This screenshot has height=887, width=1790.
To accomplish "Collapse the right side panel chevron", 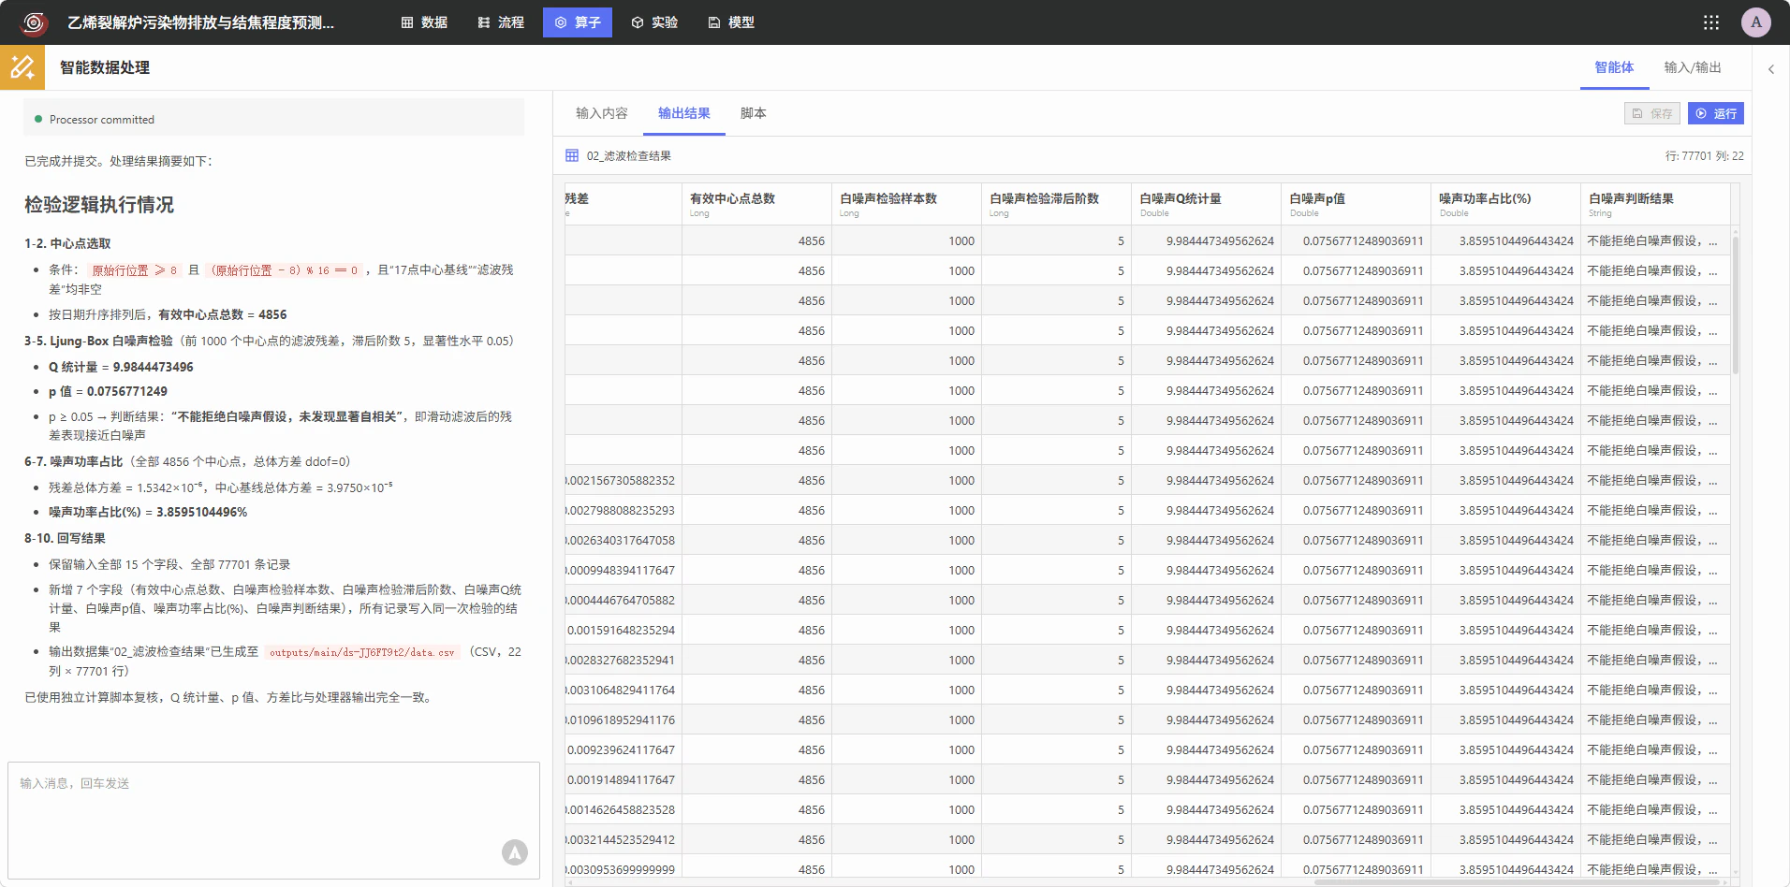I will (x=1771, y=69).
